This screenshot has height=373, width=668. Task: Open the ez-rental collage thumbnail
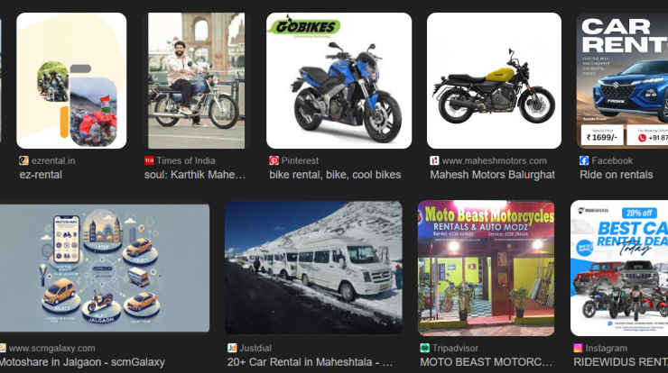pos(71,81)
